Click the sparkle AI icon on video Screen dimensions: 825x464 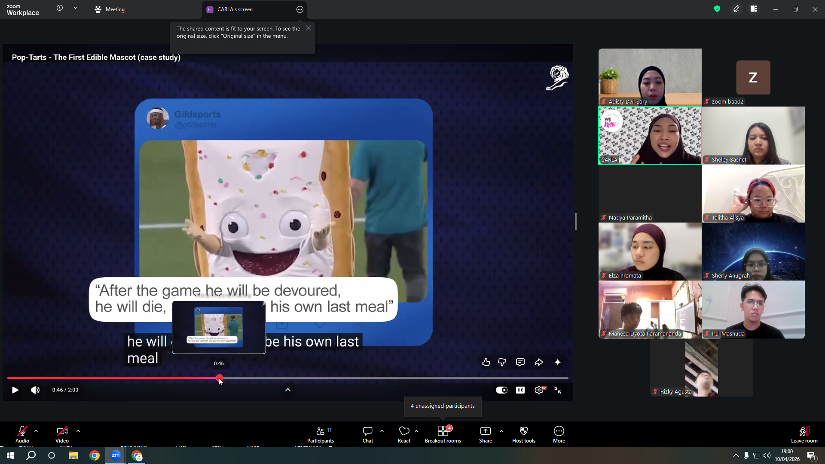558,362
